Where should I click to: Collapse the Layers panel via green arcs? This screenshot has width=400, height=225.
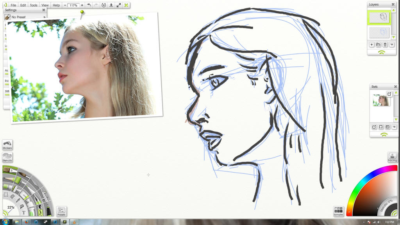tap(382, 52)
